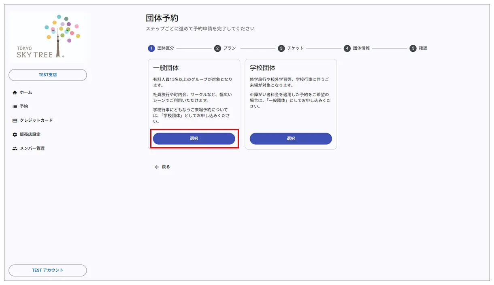Click the TEST支店 button
Screen dimensions: 494x285
coord(47,75)
